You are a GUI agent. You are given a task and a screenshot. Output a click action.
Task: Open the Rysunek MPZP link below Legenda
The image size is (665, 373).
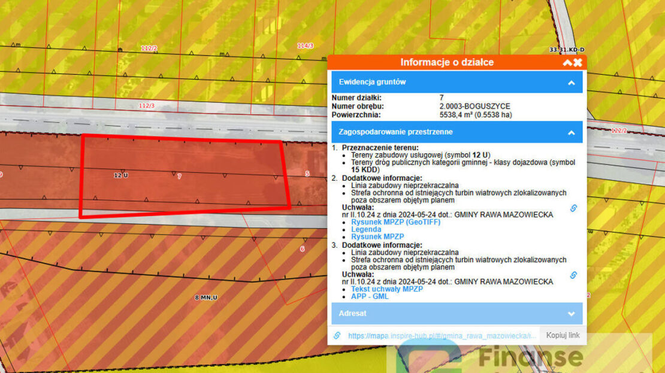tap(377, 236)
